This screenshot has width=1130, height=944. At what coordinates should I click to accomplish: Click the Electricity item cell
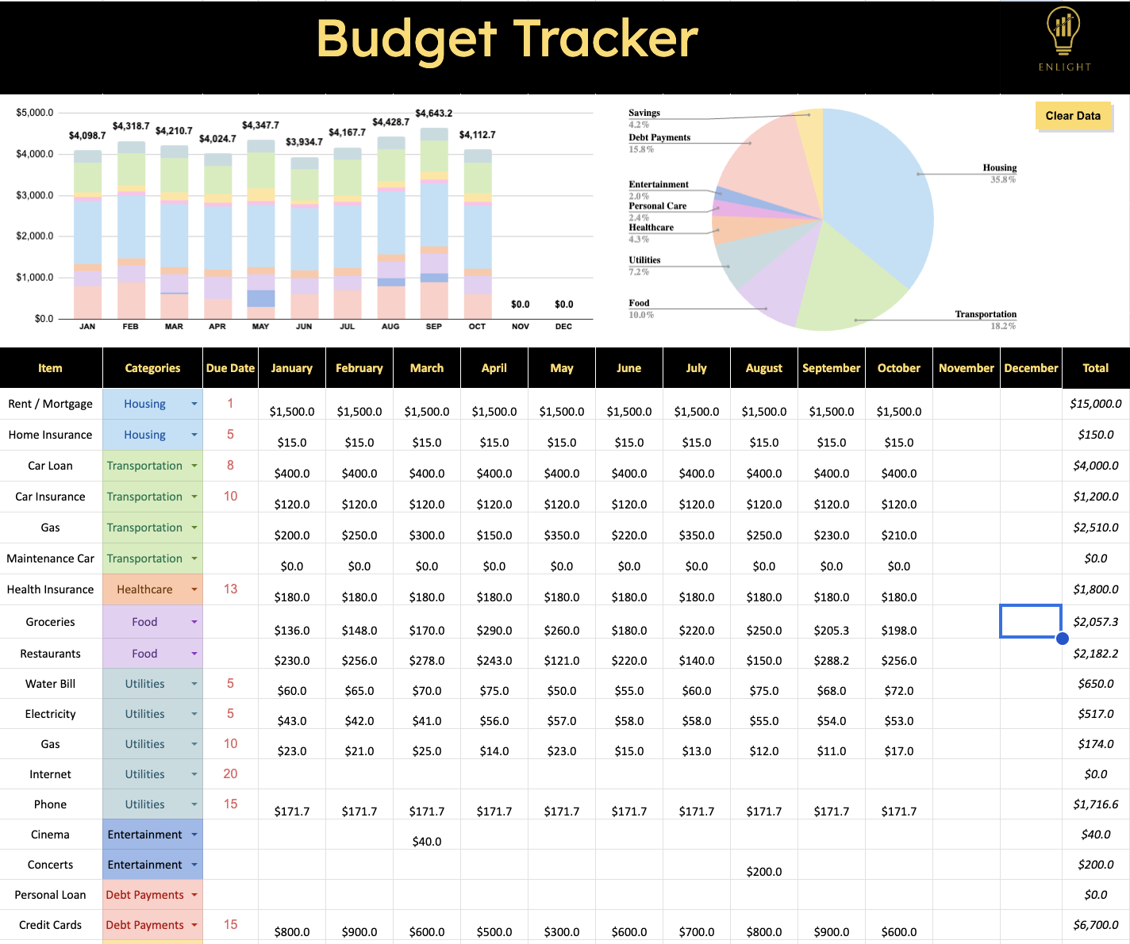(51, 714)
